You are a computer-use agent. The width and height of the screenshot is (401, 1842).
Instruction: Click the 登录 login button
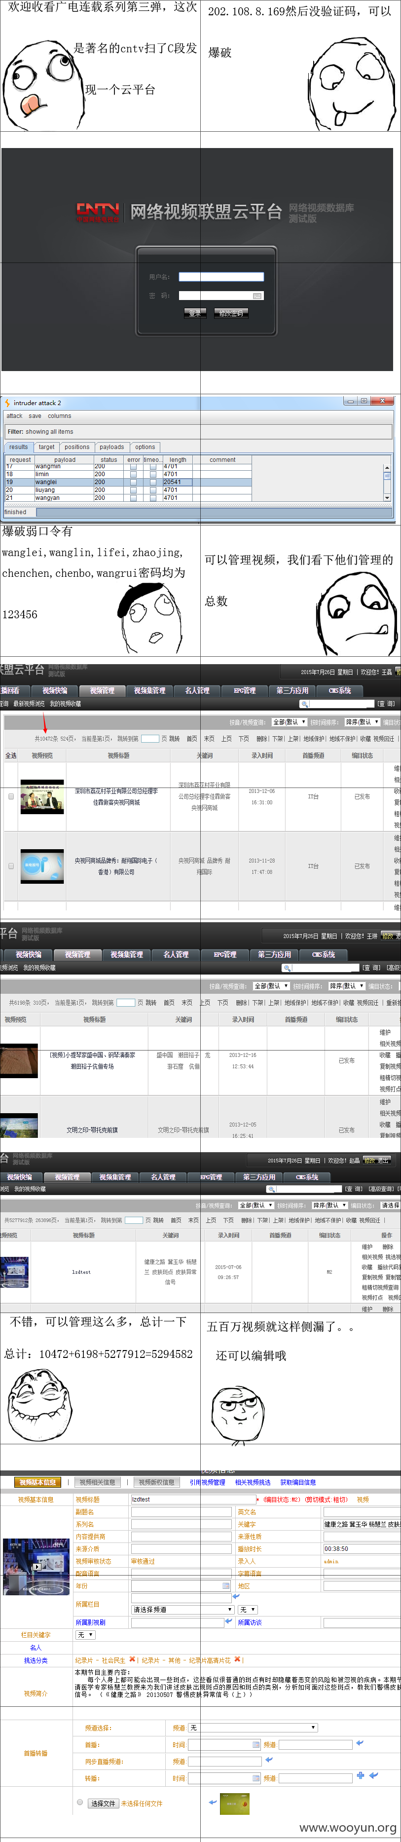pos(195,313)
